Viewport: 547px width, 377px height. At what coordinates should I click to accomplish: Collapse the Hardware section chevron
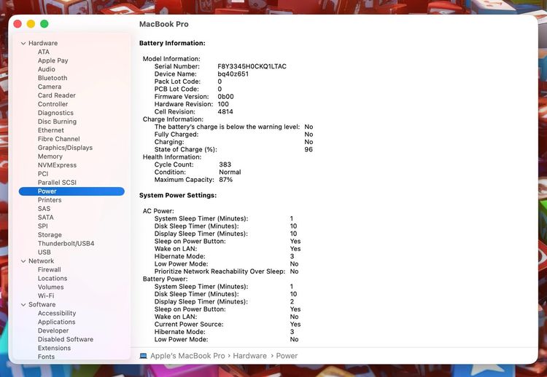(x=23, y=44)
